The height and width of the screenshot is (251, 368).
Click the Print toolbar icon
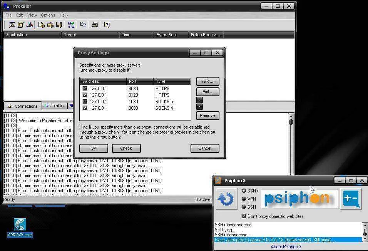95,24
